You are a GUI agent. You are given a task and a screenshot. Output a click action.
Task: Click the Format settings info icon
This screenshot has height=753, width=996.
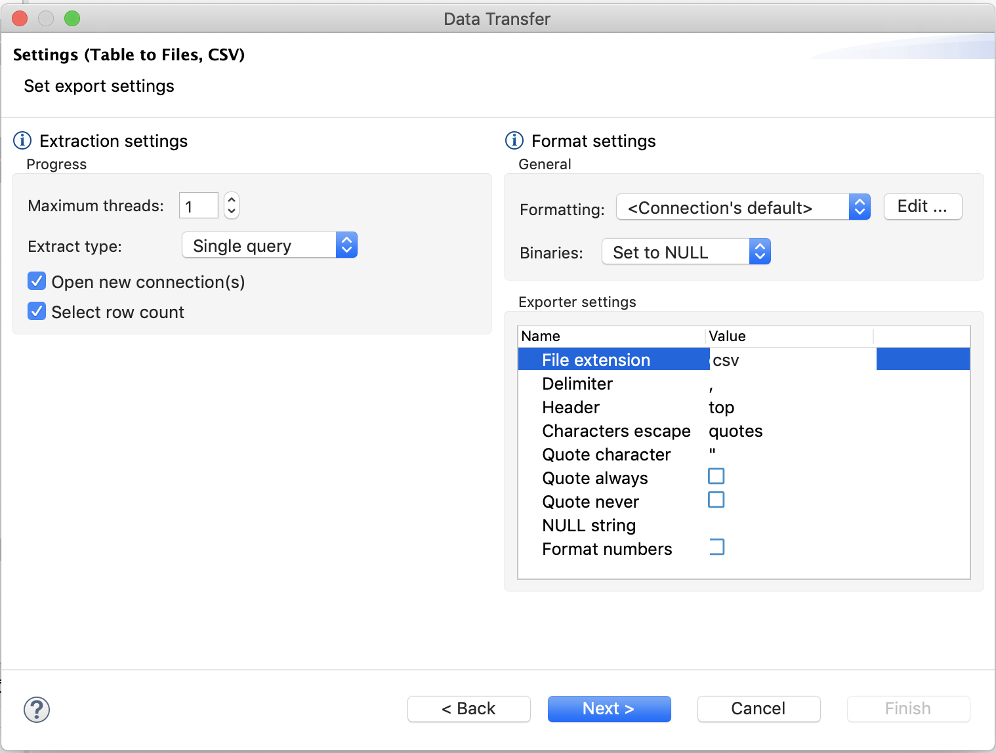[x=514, y=140]
